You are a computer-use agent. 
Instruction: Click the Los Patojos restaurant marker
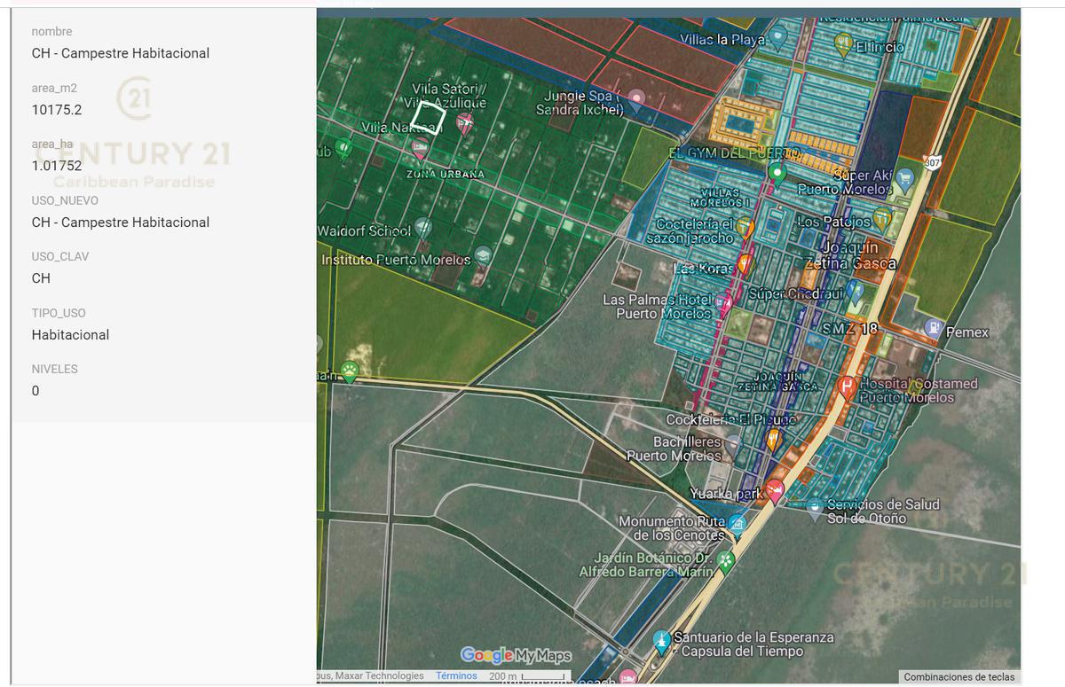pos(881,218)
